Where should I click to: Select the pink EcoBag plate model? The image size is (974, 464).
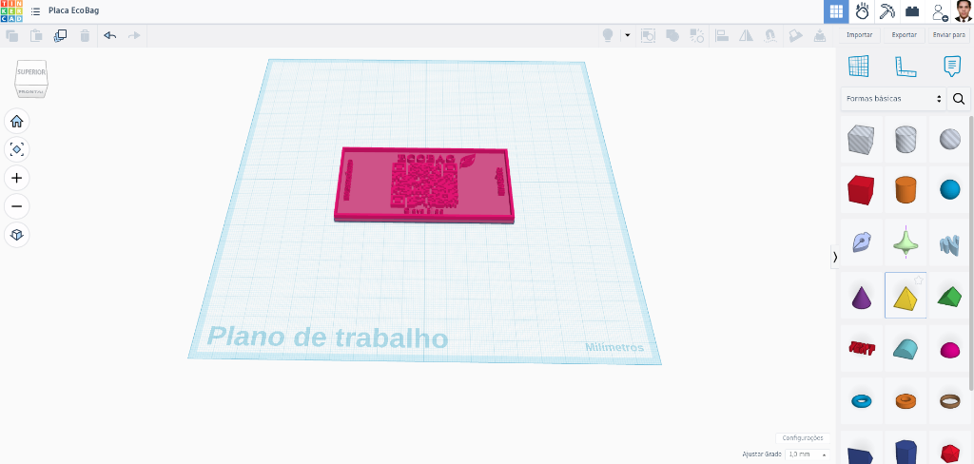click(x=424, y=185)
